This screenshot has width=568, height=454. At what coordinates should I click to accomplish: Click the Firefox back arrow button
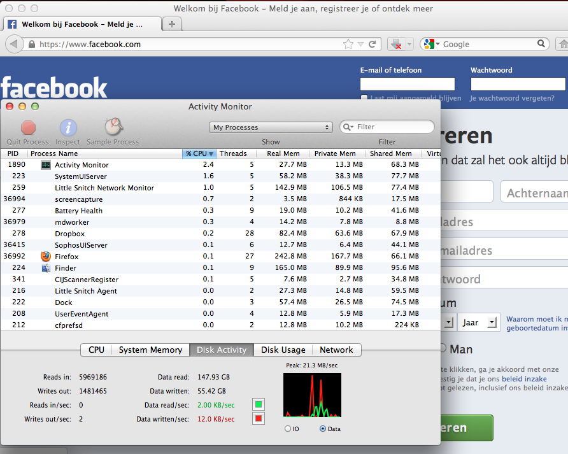[14, 44]
